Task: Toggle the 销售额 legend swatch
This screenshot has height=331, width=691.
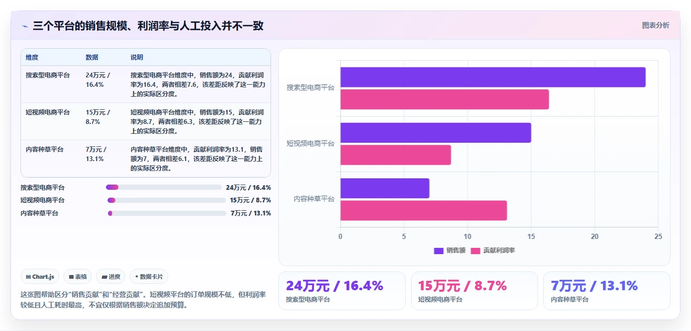Action: (x=439, y=250)
